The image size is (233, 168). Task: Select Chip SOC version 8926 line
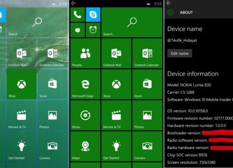(x=187, y=155)
